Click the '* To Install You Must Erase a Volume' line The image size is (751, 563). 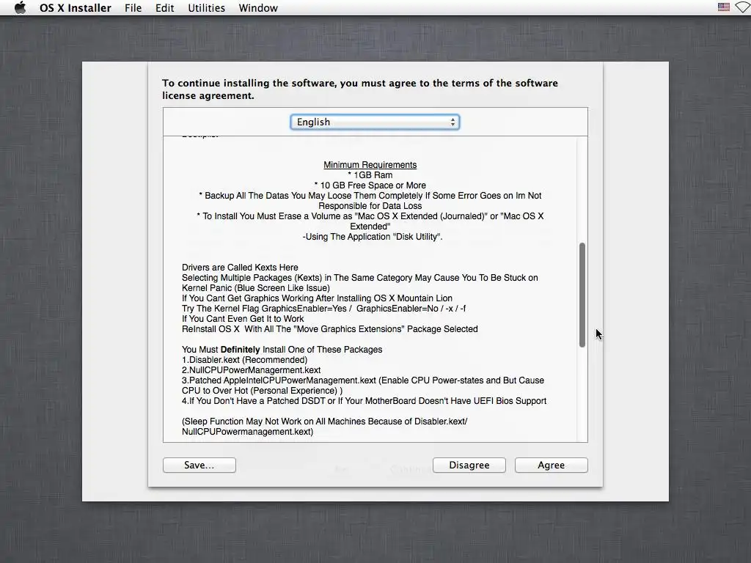pyautogui.click(x=370, y=216)
